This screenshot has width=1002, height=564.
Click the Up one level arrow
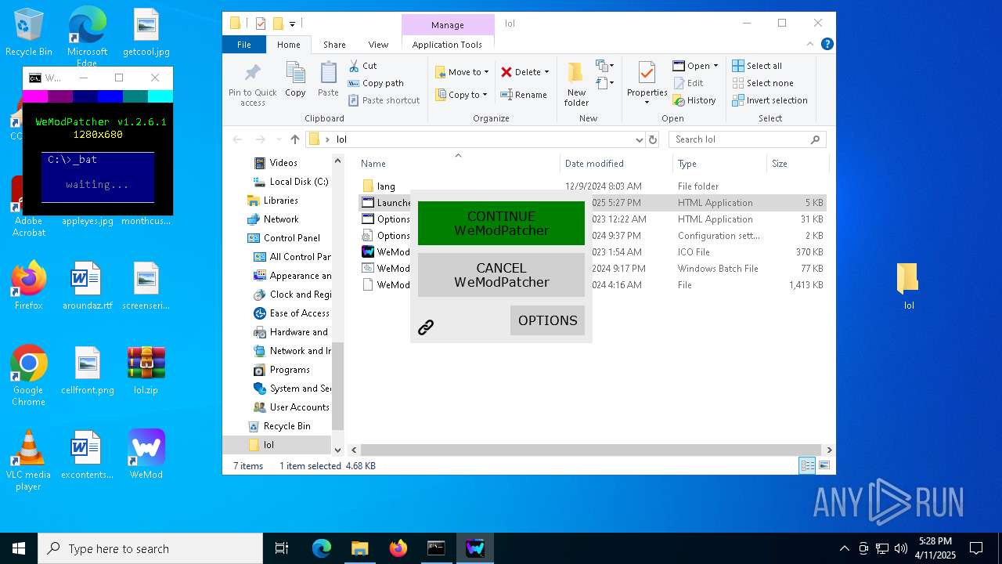pos(294,139)
